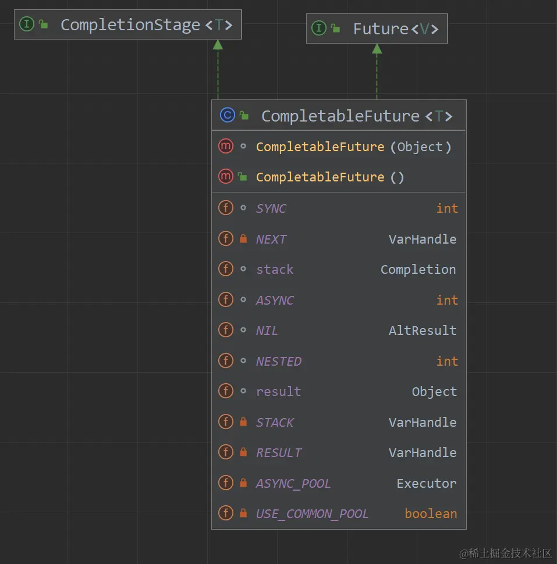Click the implements arrow to CompletionStage<T>
The width and height of the screenshot is (557, 564).
(x=218, y=69)
